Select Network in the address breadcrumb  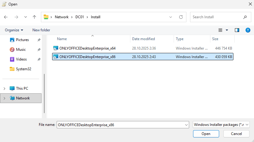click(62, 17)
